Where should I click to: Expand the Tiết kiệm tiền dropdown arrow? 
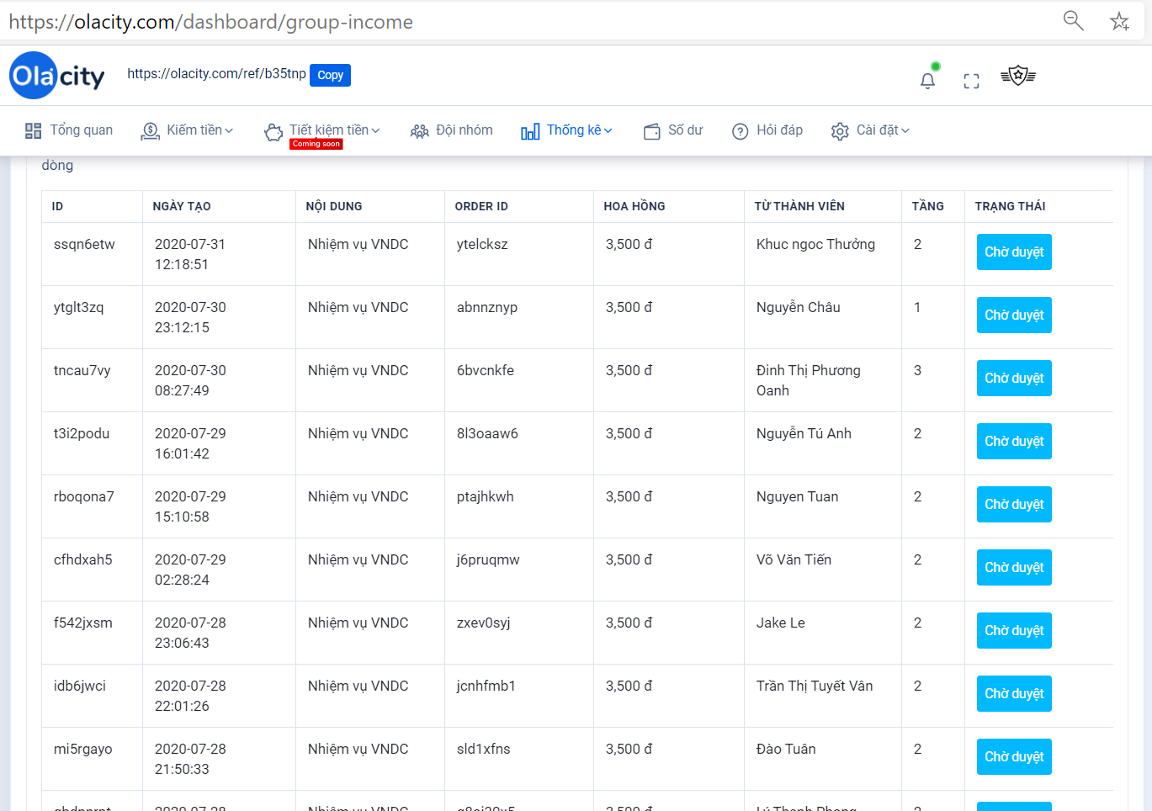[x=375, y=130]
